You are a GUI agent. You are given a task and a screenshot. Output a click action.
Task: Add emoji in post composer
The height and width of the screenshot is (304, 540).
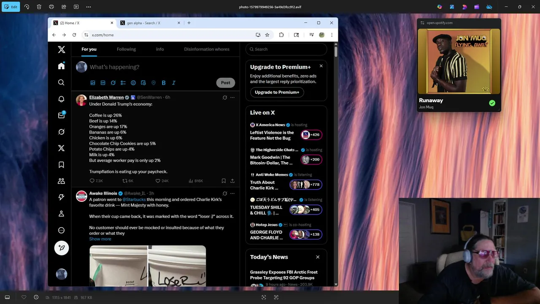133,83
